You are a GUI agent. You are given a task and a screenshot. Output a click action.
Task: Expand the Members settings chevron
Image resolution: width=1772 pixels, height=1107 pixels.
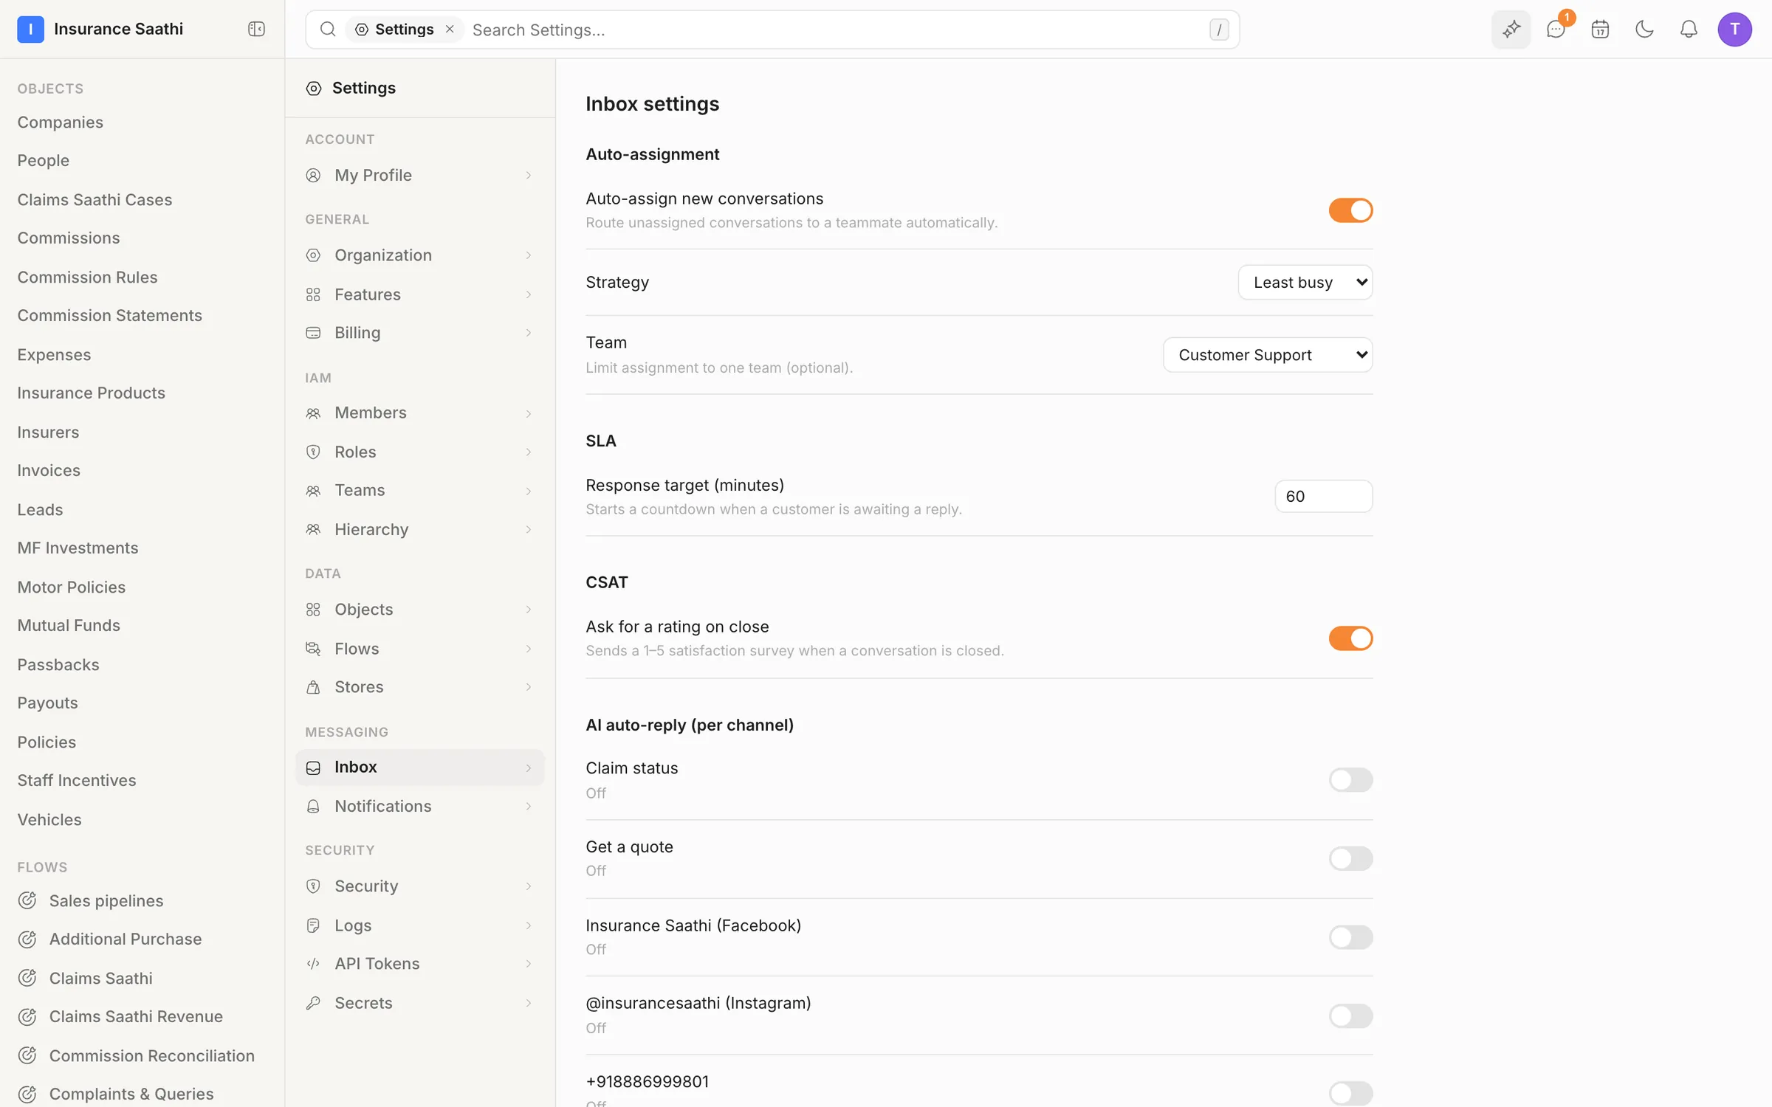tap(529, 413)
